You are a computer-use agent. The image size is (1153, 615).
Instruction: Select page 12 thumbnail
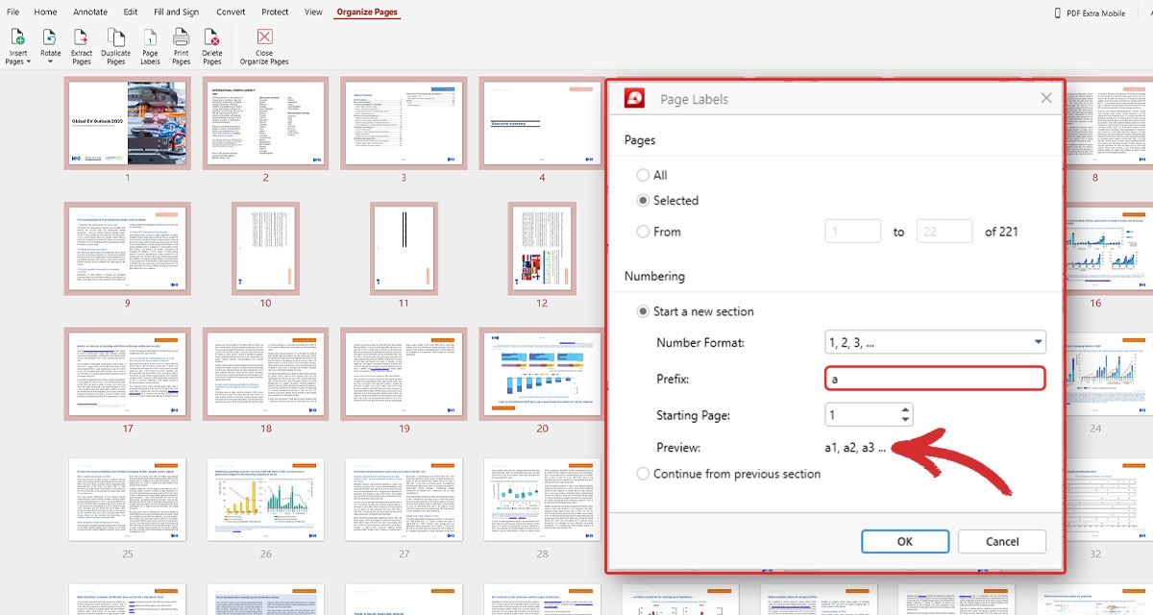pyautogui.click(x=542, y=248)
